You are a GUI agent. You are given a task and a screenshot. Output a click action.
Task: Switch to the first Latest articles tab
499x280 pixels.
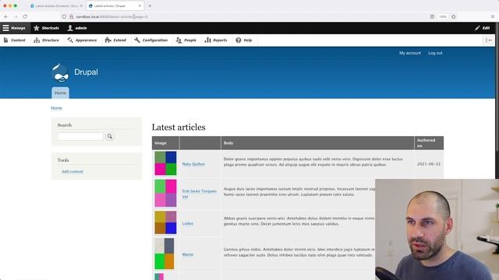tap(55, 5)
